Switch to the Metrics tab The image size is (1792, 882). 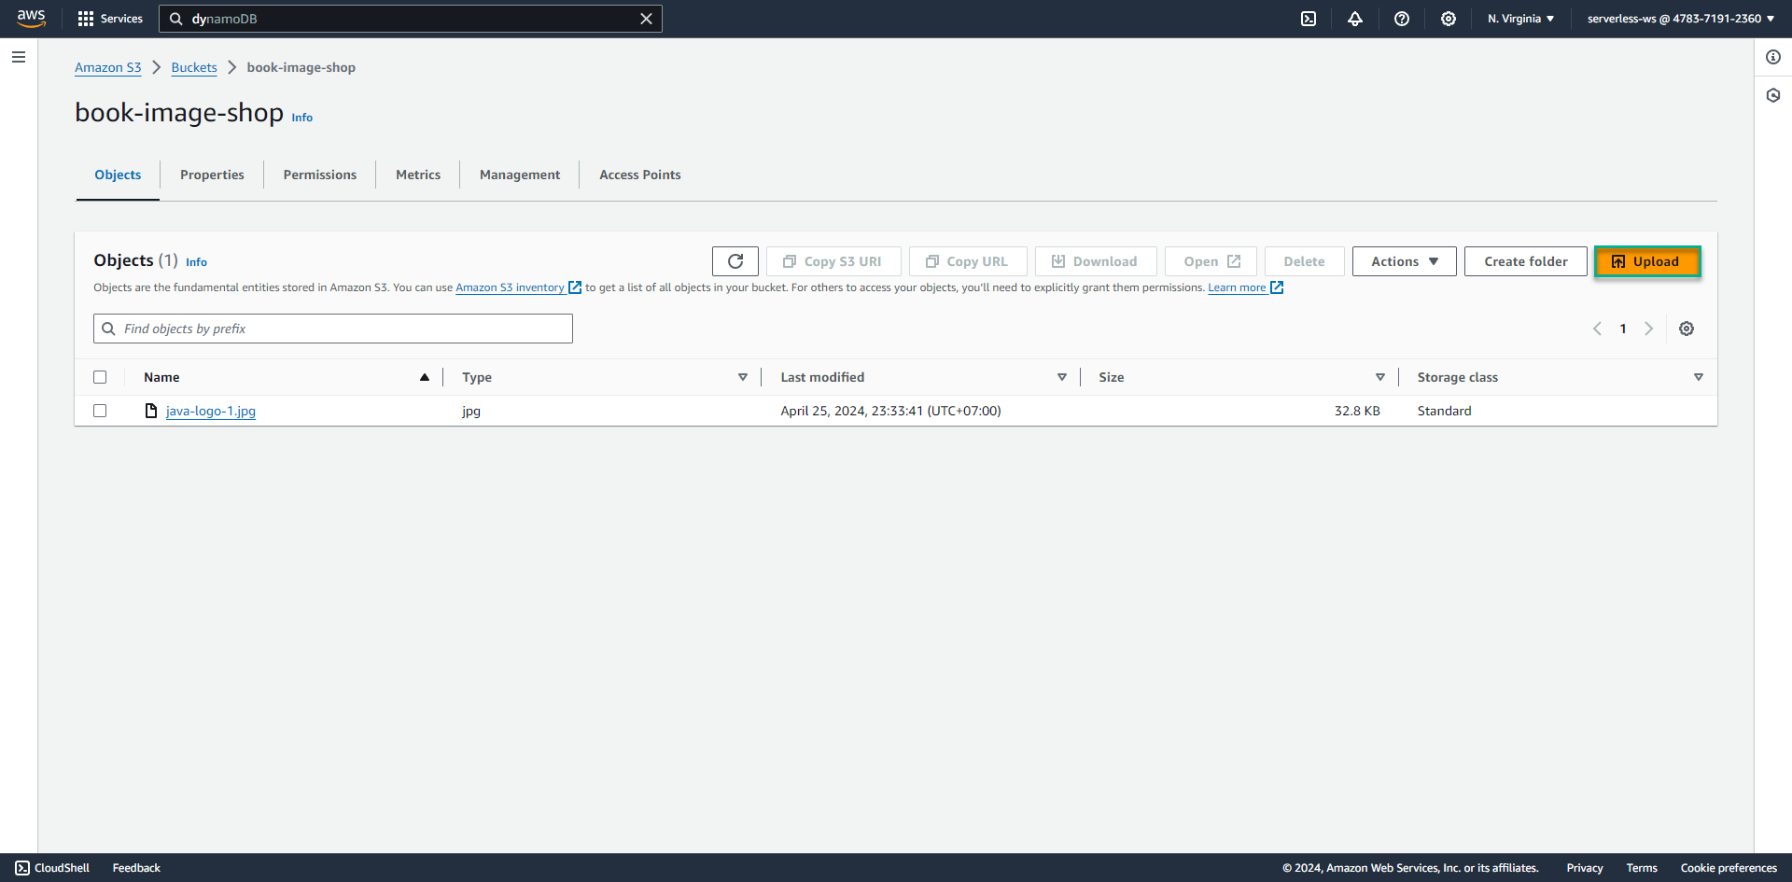[x=418, y=175]
